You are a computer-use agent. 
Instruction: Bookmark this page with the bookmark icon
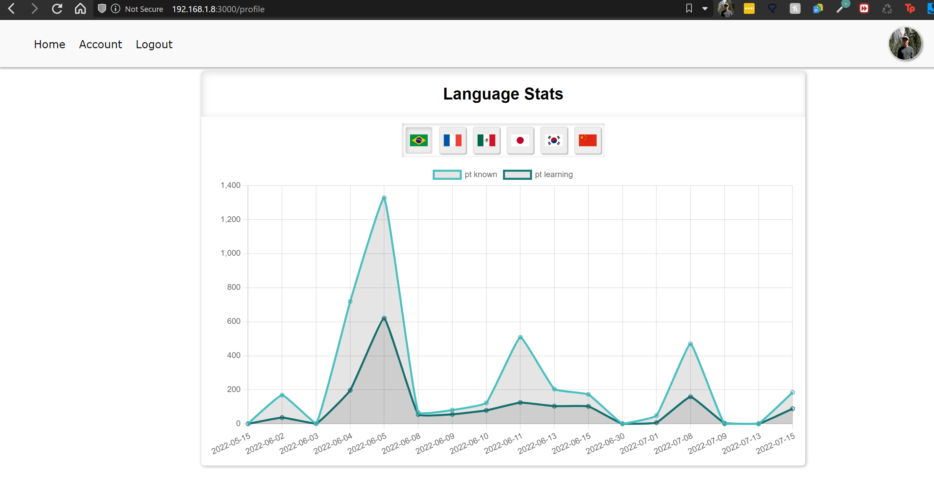pos(688,9)
